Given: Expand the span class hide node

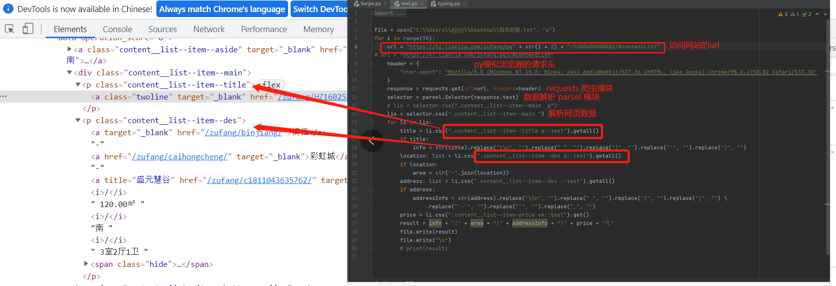Looking at the screenshot, I should click(86, 263).
